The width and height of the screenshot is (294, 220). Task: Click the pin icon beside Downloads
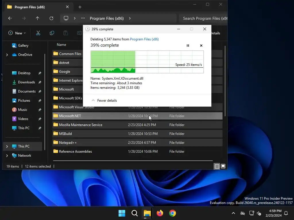pos(40,82)
